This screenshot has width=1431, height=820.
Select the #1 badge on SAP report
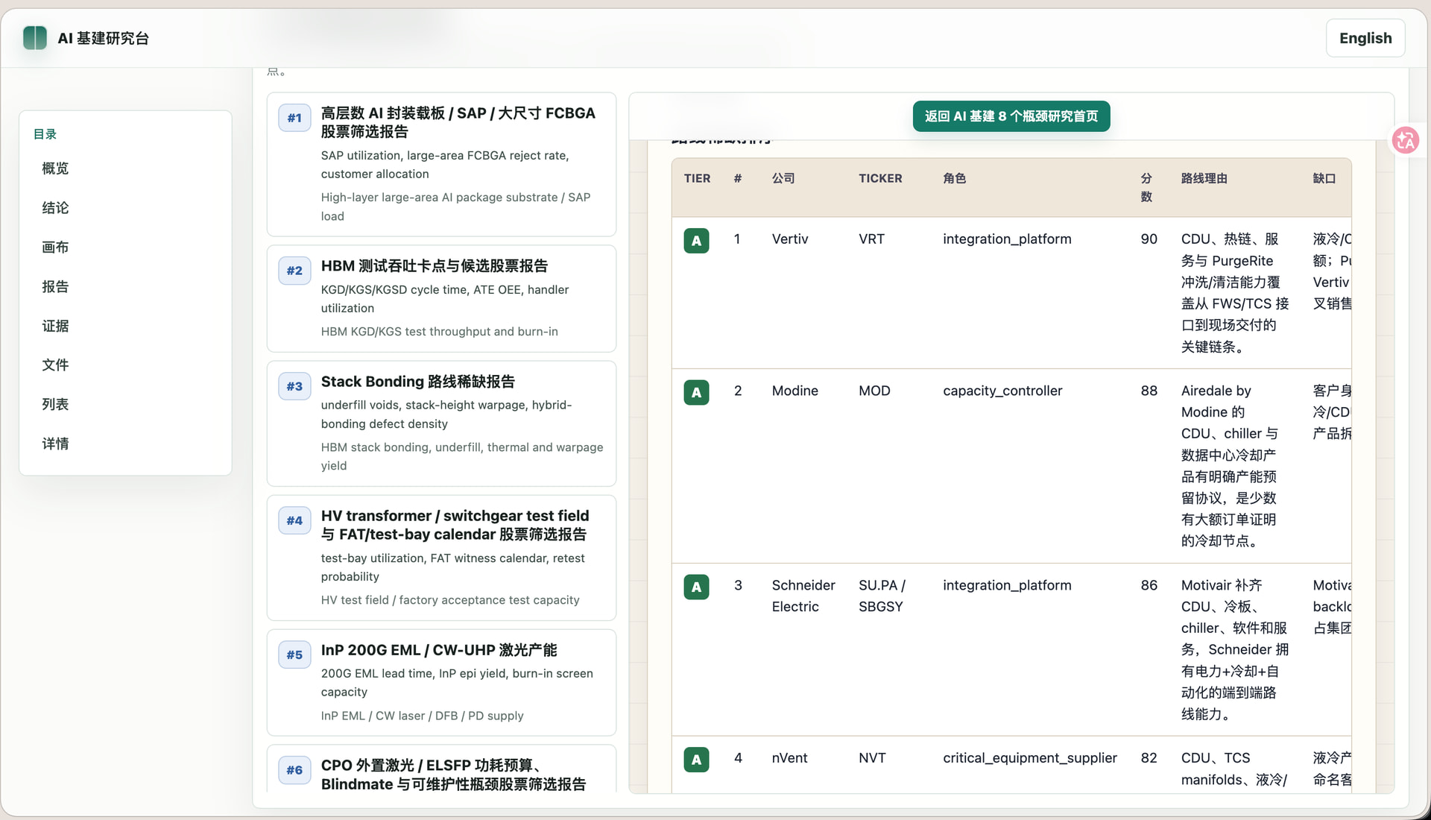point(294,118)
